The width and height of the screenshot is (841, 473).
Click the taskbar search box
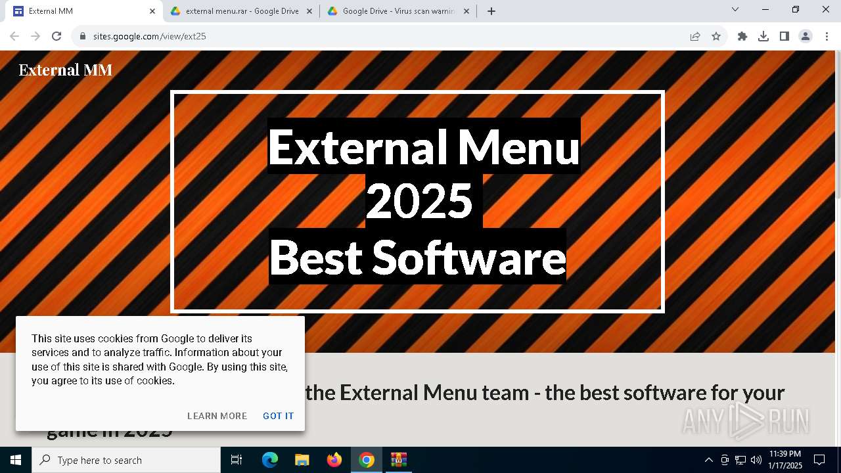(x=126, y=460)
